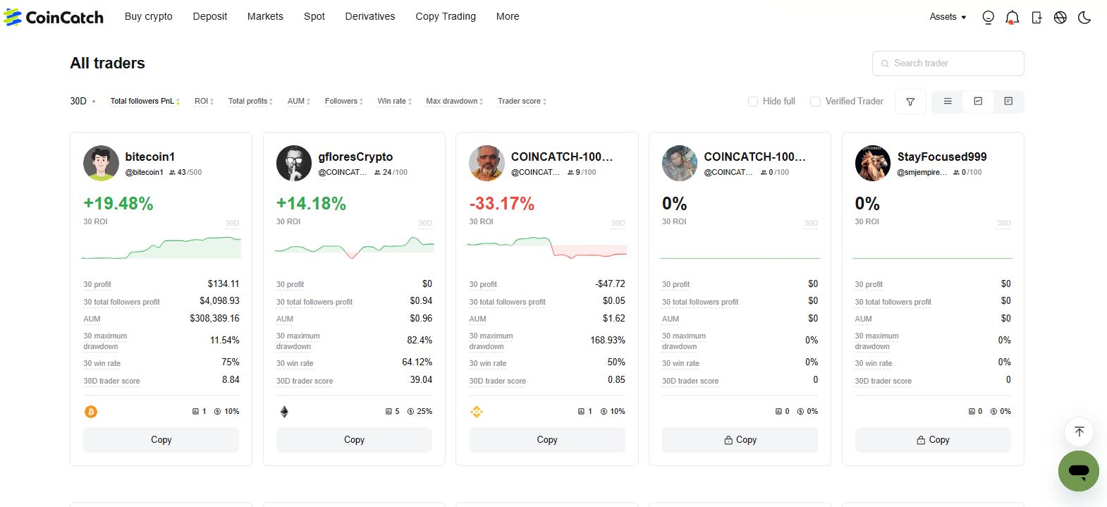Click the profit share icon beside bitecoin1's 10%
The image size is (1107, 507).
pyautogui.click(x=218, y=412)
